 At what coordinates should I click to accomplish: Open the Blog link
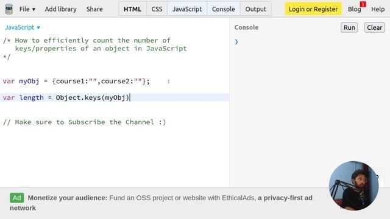[354, 9]
